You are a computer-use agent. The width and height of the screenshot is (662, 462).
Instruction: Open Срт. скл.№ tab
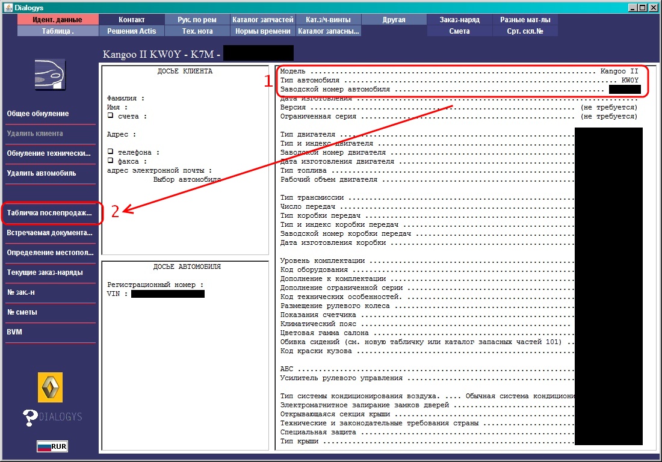pos(525,31)
